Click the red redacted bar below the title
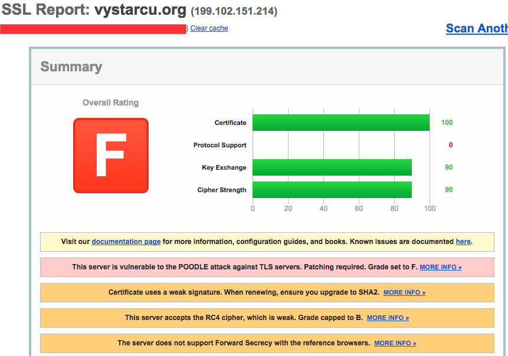 coord(93,29)
